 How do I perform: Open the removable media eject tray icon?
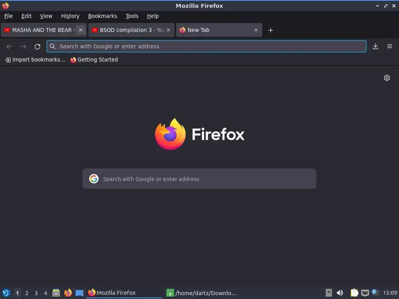328,293
